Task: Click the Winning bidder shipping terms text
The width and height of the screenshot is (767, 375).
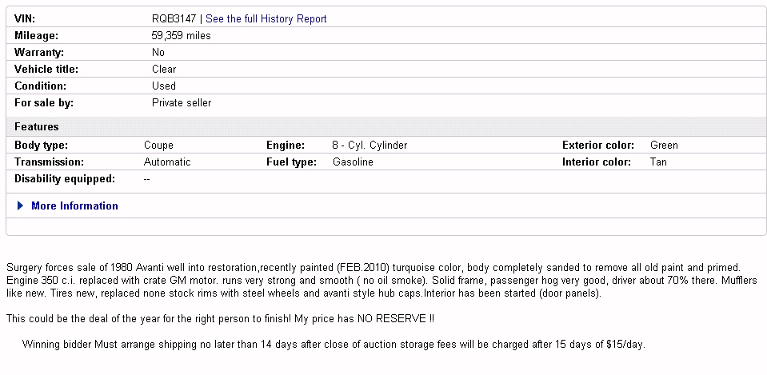Action: 334,345
